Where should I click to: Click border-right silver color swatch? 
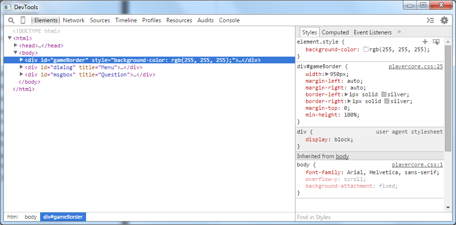click(x=387, y=101)
